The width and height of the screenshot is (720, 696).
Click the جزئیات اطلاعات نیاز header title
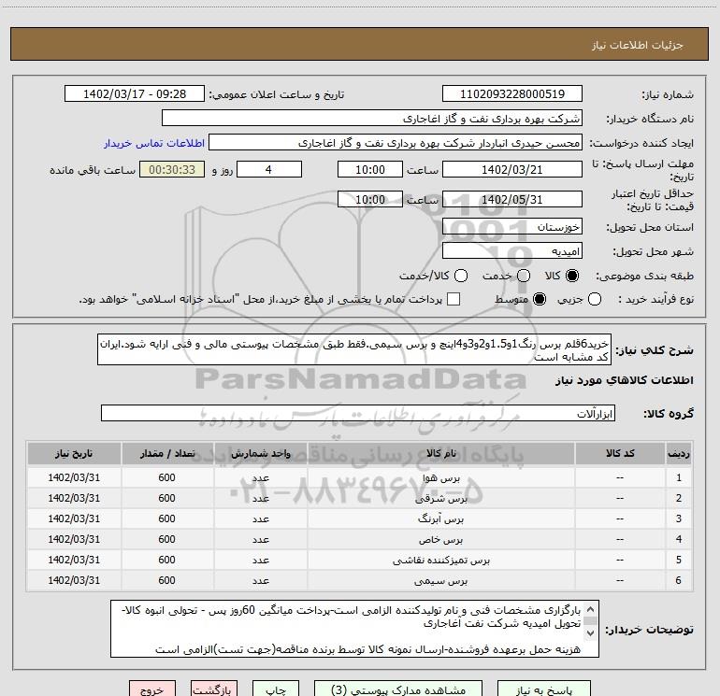pos(638,45)
